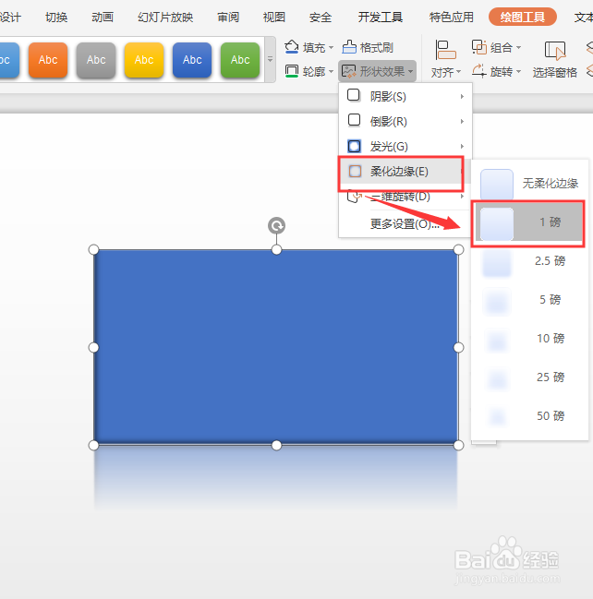
Task: Open the 轮廓 dropdown arrow
Action: [331, 71]
